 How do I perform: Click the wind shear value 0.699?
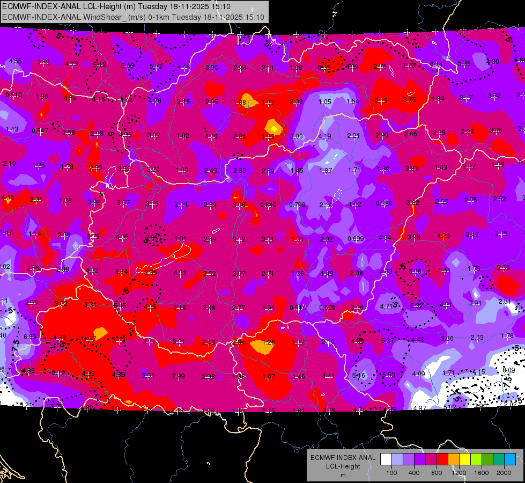(x=356, y=239)
